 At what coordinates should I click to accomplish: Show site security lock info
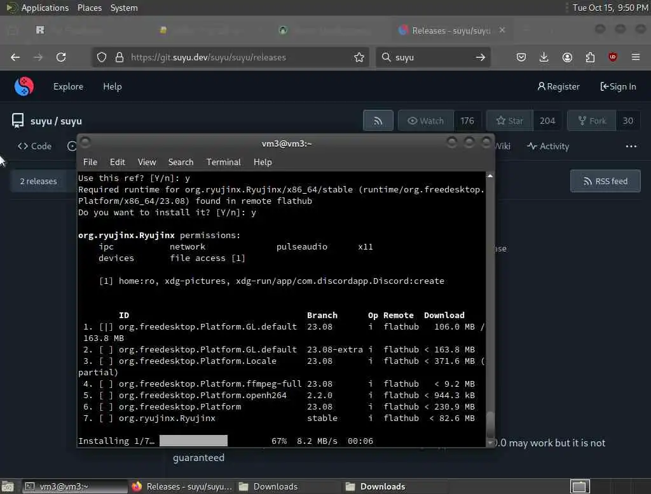pyautogui.click(x=120, y=57)
